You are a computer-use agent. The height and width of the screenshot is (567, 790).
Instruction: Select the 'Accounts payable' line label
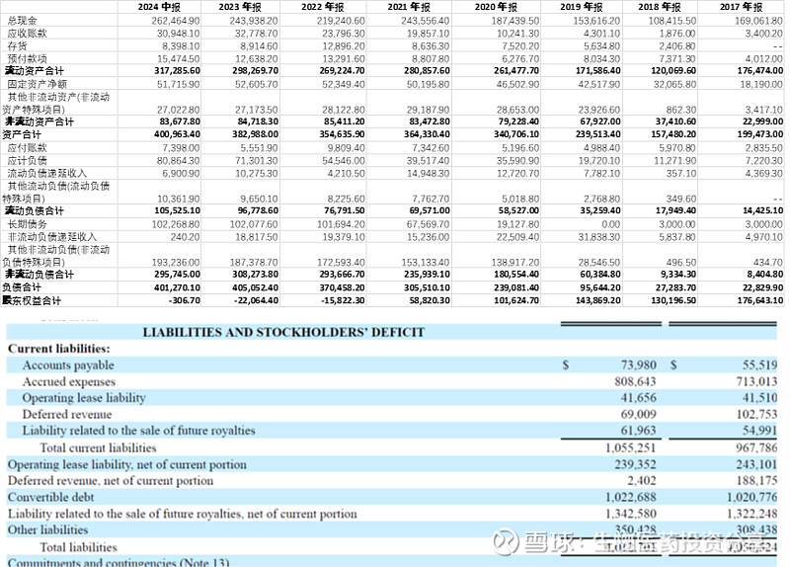(68, 365)
